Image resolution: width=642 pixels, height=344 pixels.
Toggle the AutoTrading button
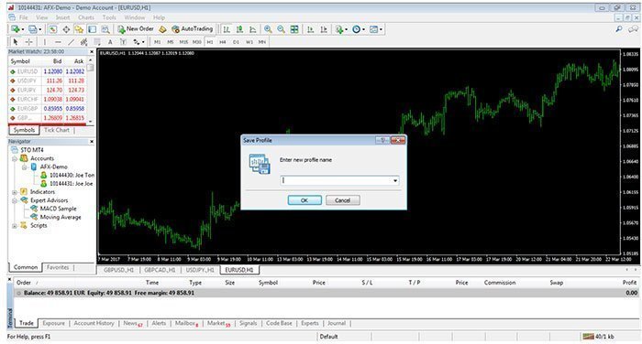pyautogui.click(x=193, y=29)
